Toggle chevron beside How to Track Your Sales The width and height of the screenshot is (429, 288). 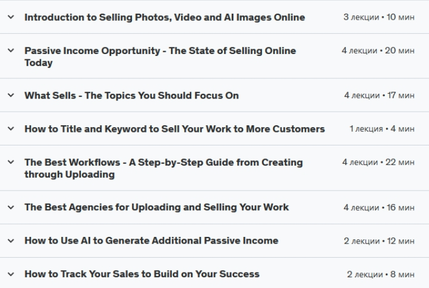point(11,274)
